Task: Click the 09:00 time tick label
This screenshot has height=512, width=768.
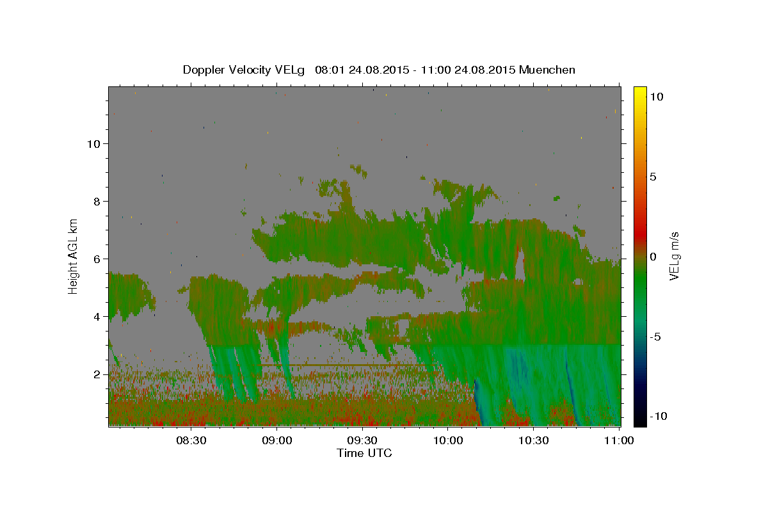Action: click(277, 440)
